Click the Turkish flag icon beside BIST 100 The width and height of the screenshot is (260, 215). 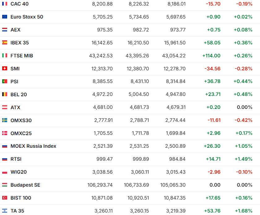pos(4,198)
